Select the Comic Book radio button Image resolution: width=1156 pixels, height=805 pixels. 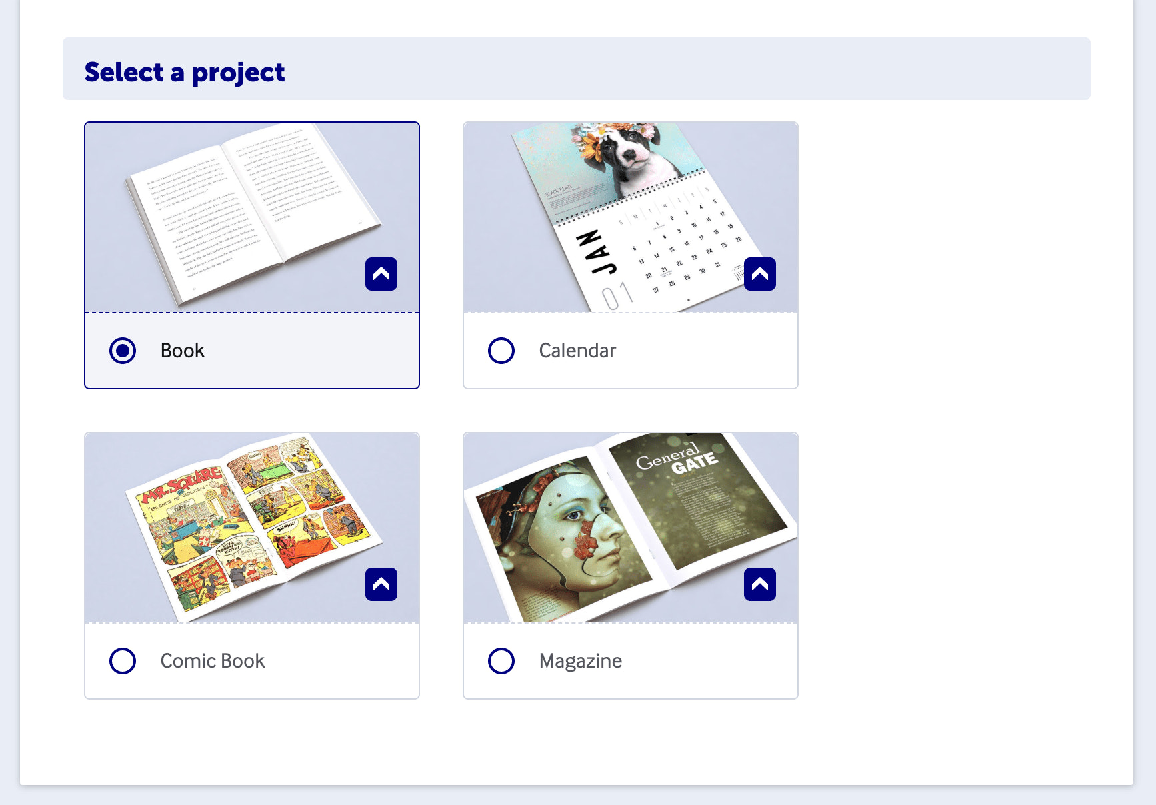(x=123, y=660)
